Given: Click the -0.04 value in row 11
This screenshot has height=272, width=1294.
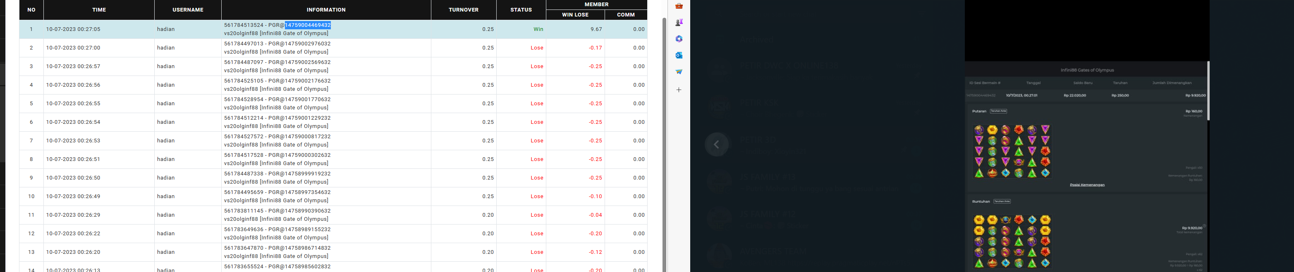Looking at the screenshot, I should [x=595, y=215].
